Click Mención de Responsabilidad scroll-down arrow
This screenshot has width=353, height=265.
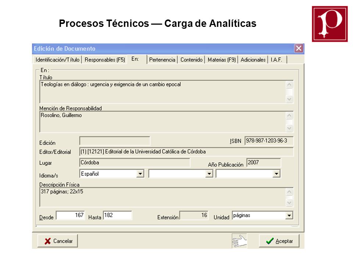(289, 128)
